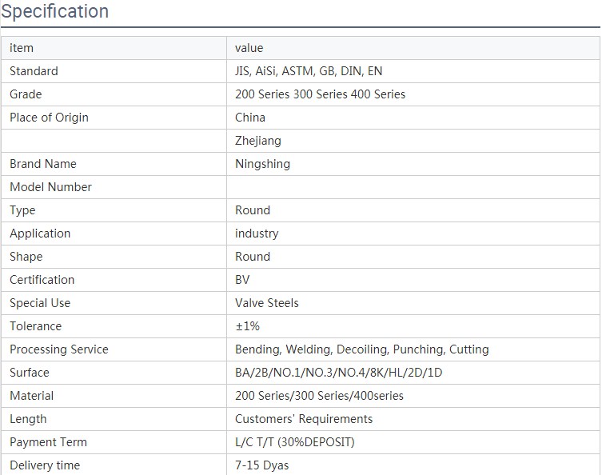Click the Valve Steels special use value
Image resolution: width=602 pixels, height=475 pixels.
[267, 303]
